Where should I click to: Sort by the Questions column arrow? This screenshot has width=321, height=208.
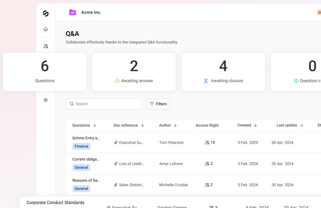[x=94, y=125]
